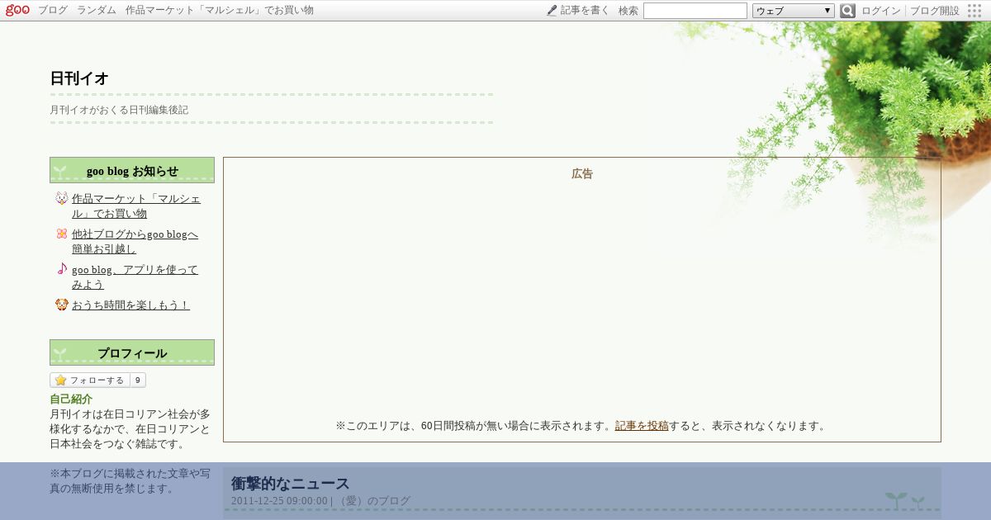Open link goo blog、アプリを使ってみよう
This screenshot has width=991, height=520.
click(135, 277)
